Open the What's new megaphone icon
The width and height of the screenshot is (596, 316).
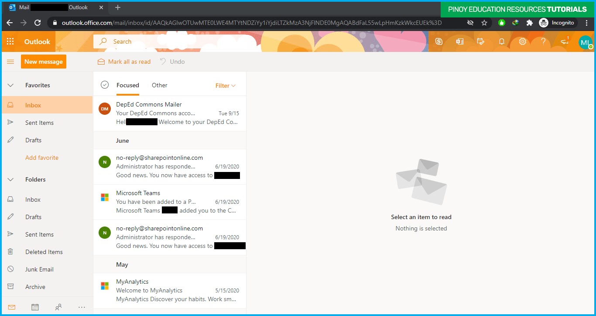565,41
